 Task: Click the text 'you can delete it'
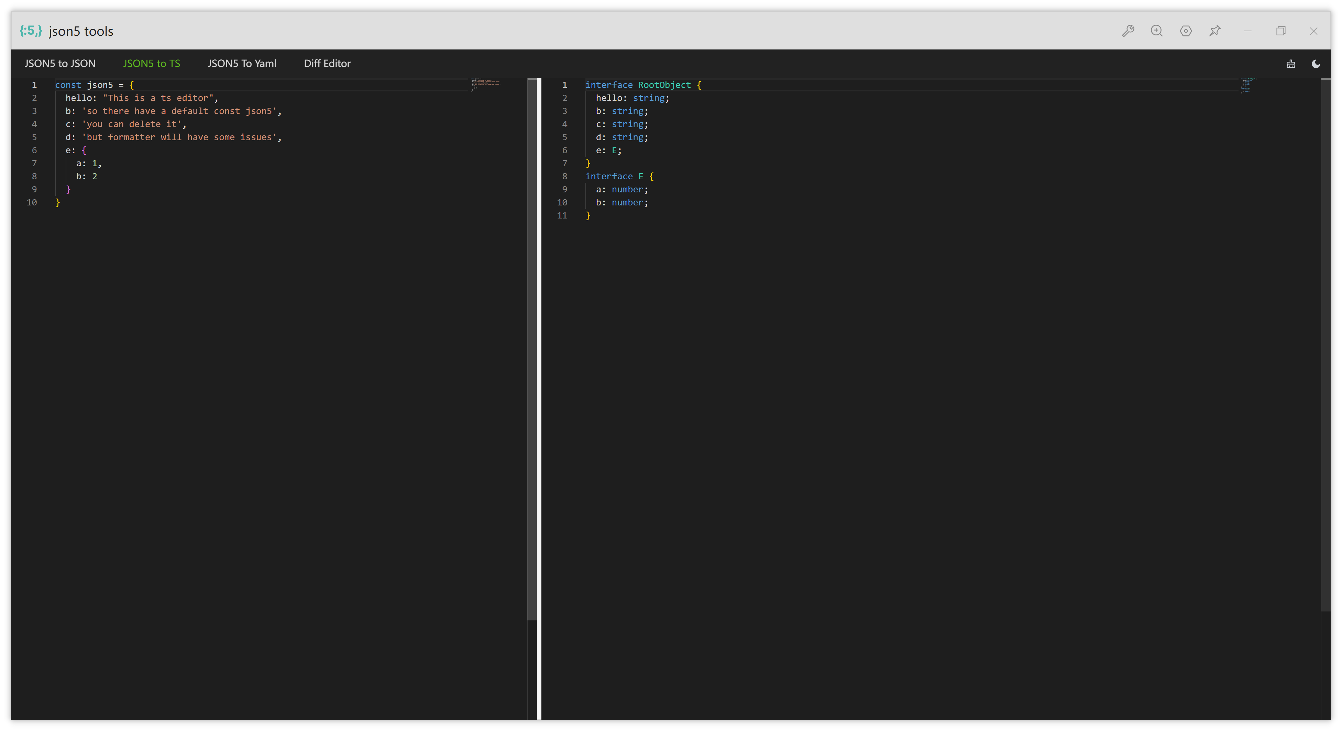pyautogui.click(x=131, y=124)
